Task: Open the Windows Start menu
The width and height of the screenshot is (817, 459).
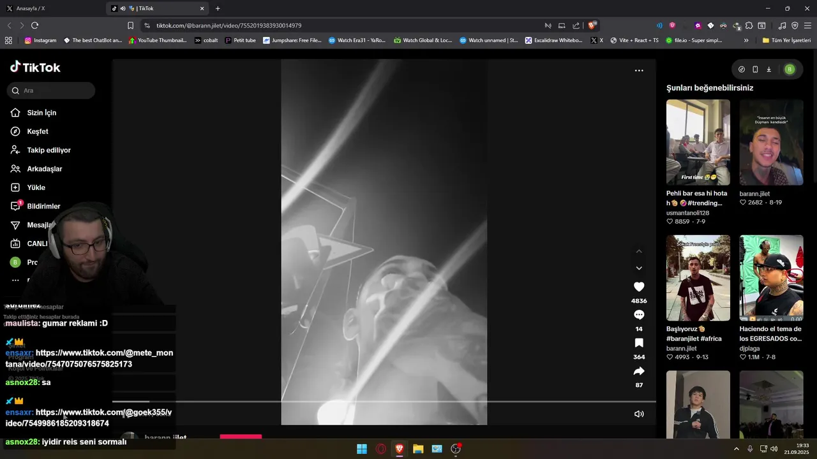Action: pos(362,449)
